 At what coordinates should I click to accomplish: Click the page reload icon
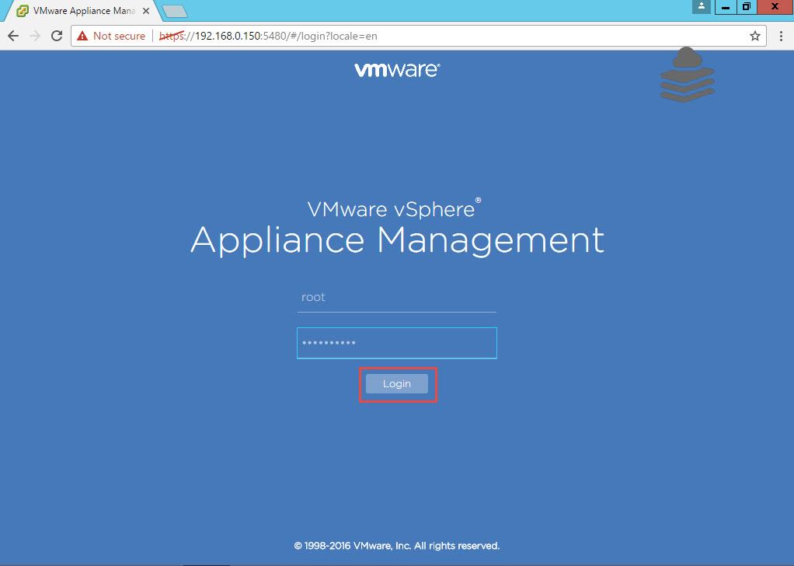click(55, 36)
